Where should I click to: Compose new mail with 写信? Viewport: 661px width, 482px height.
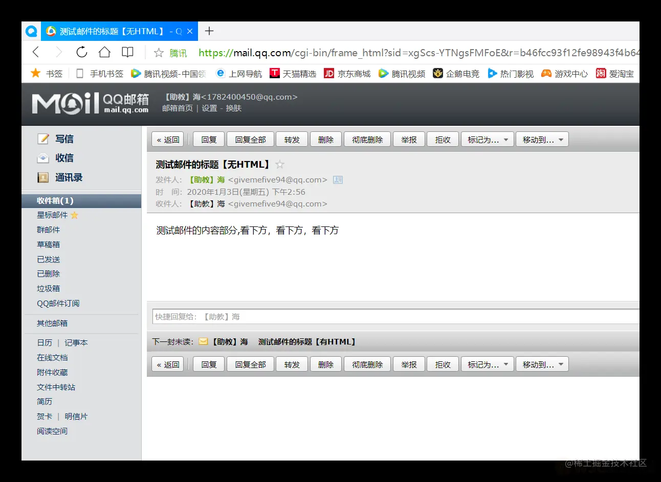coord(56,139)
